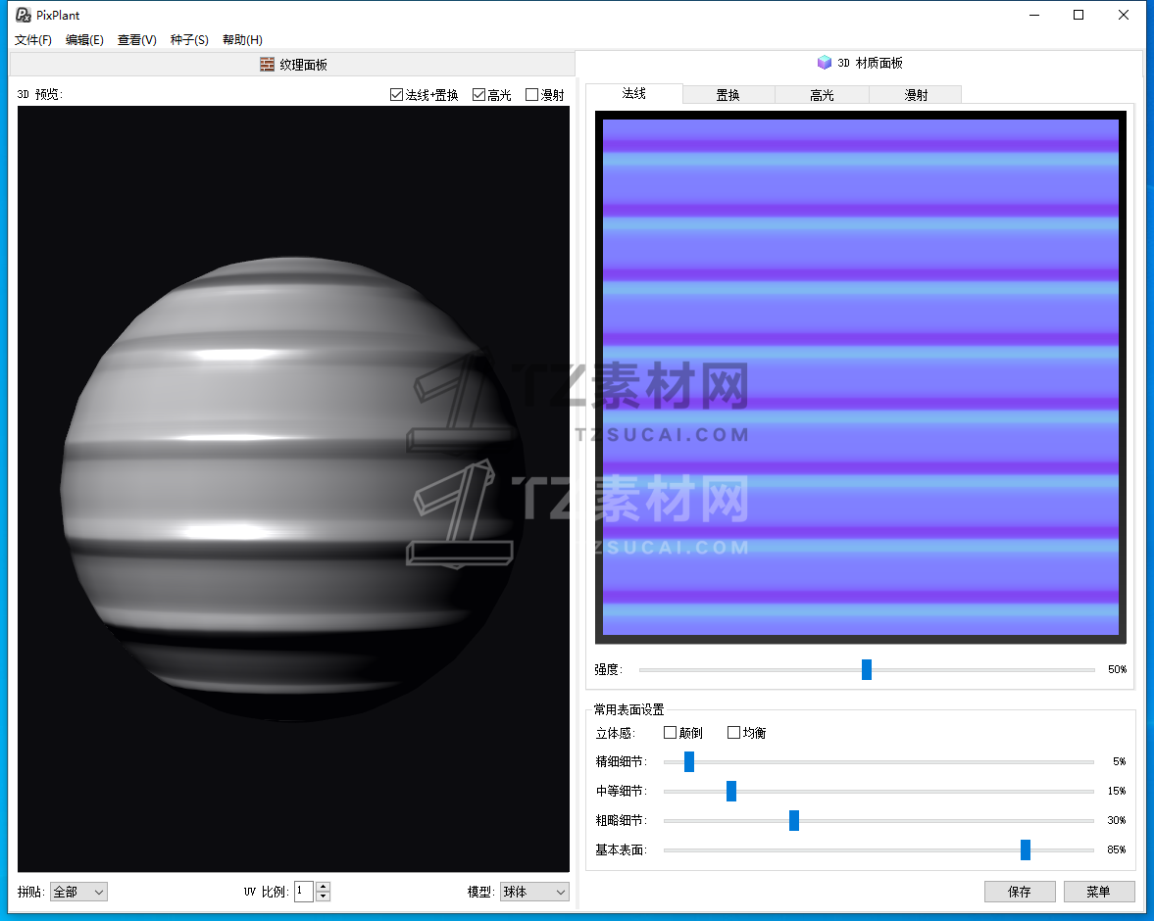Click the 粗略细节 value 30% text
Viewport: 1154px width, 921px height.
click(x=1117, y=820)
